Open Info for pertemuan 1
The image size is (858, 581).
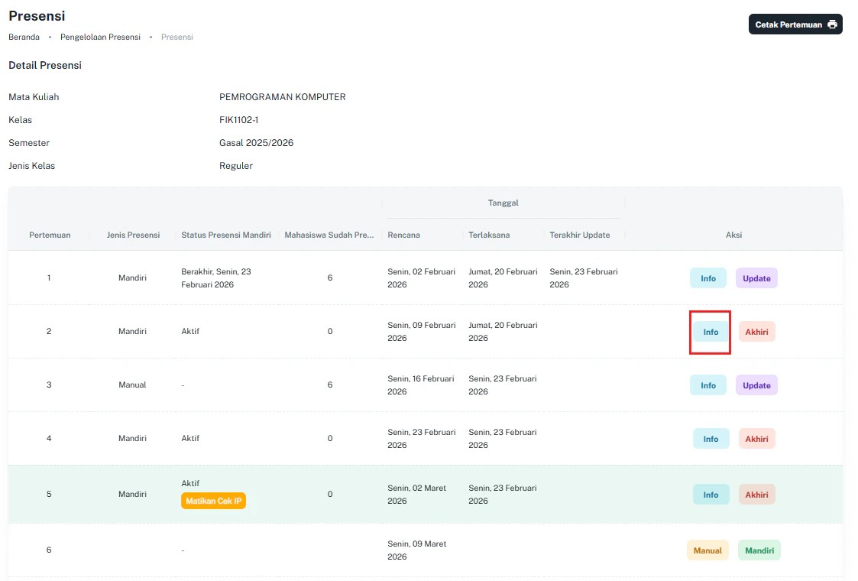pos(708,278)
